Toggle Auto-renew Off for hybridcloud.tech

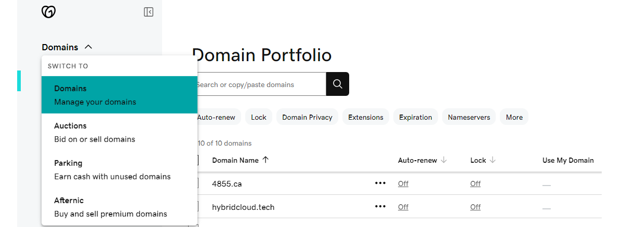point(403,207)
